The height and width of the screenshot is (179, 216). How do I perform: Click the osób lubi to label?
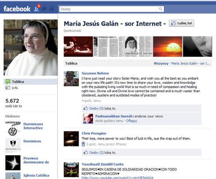(14, 106)
